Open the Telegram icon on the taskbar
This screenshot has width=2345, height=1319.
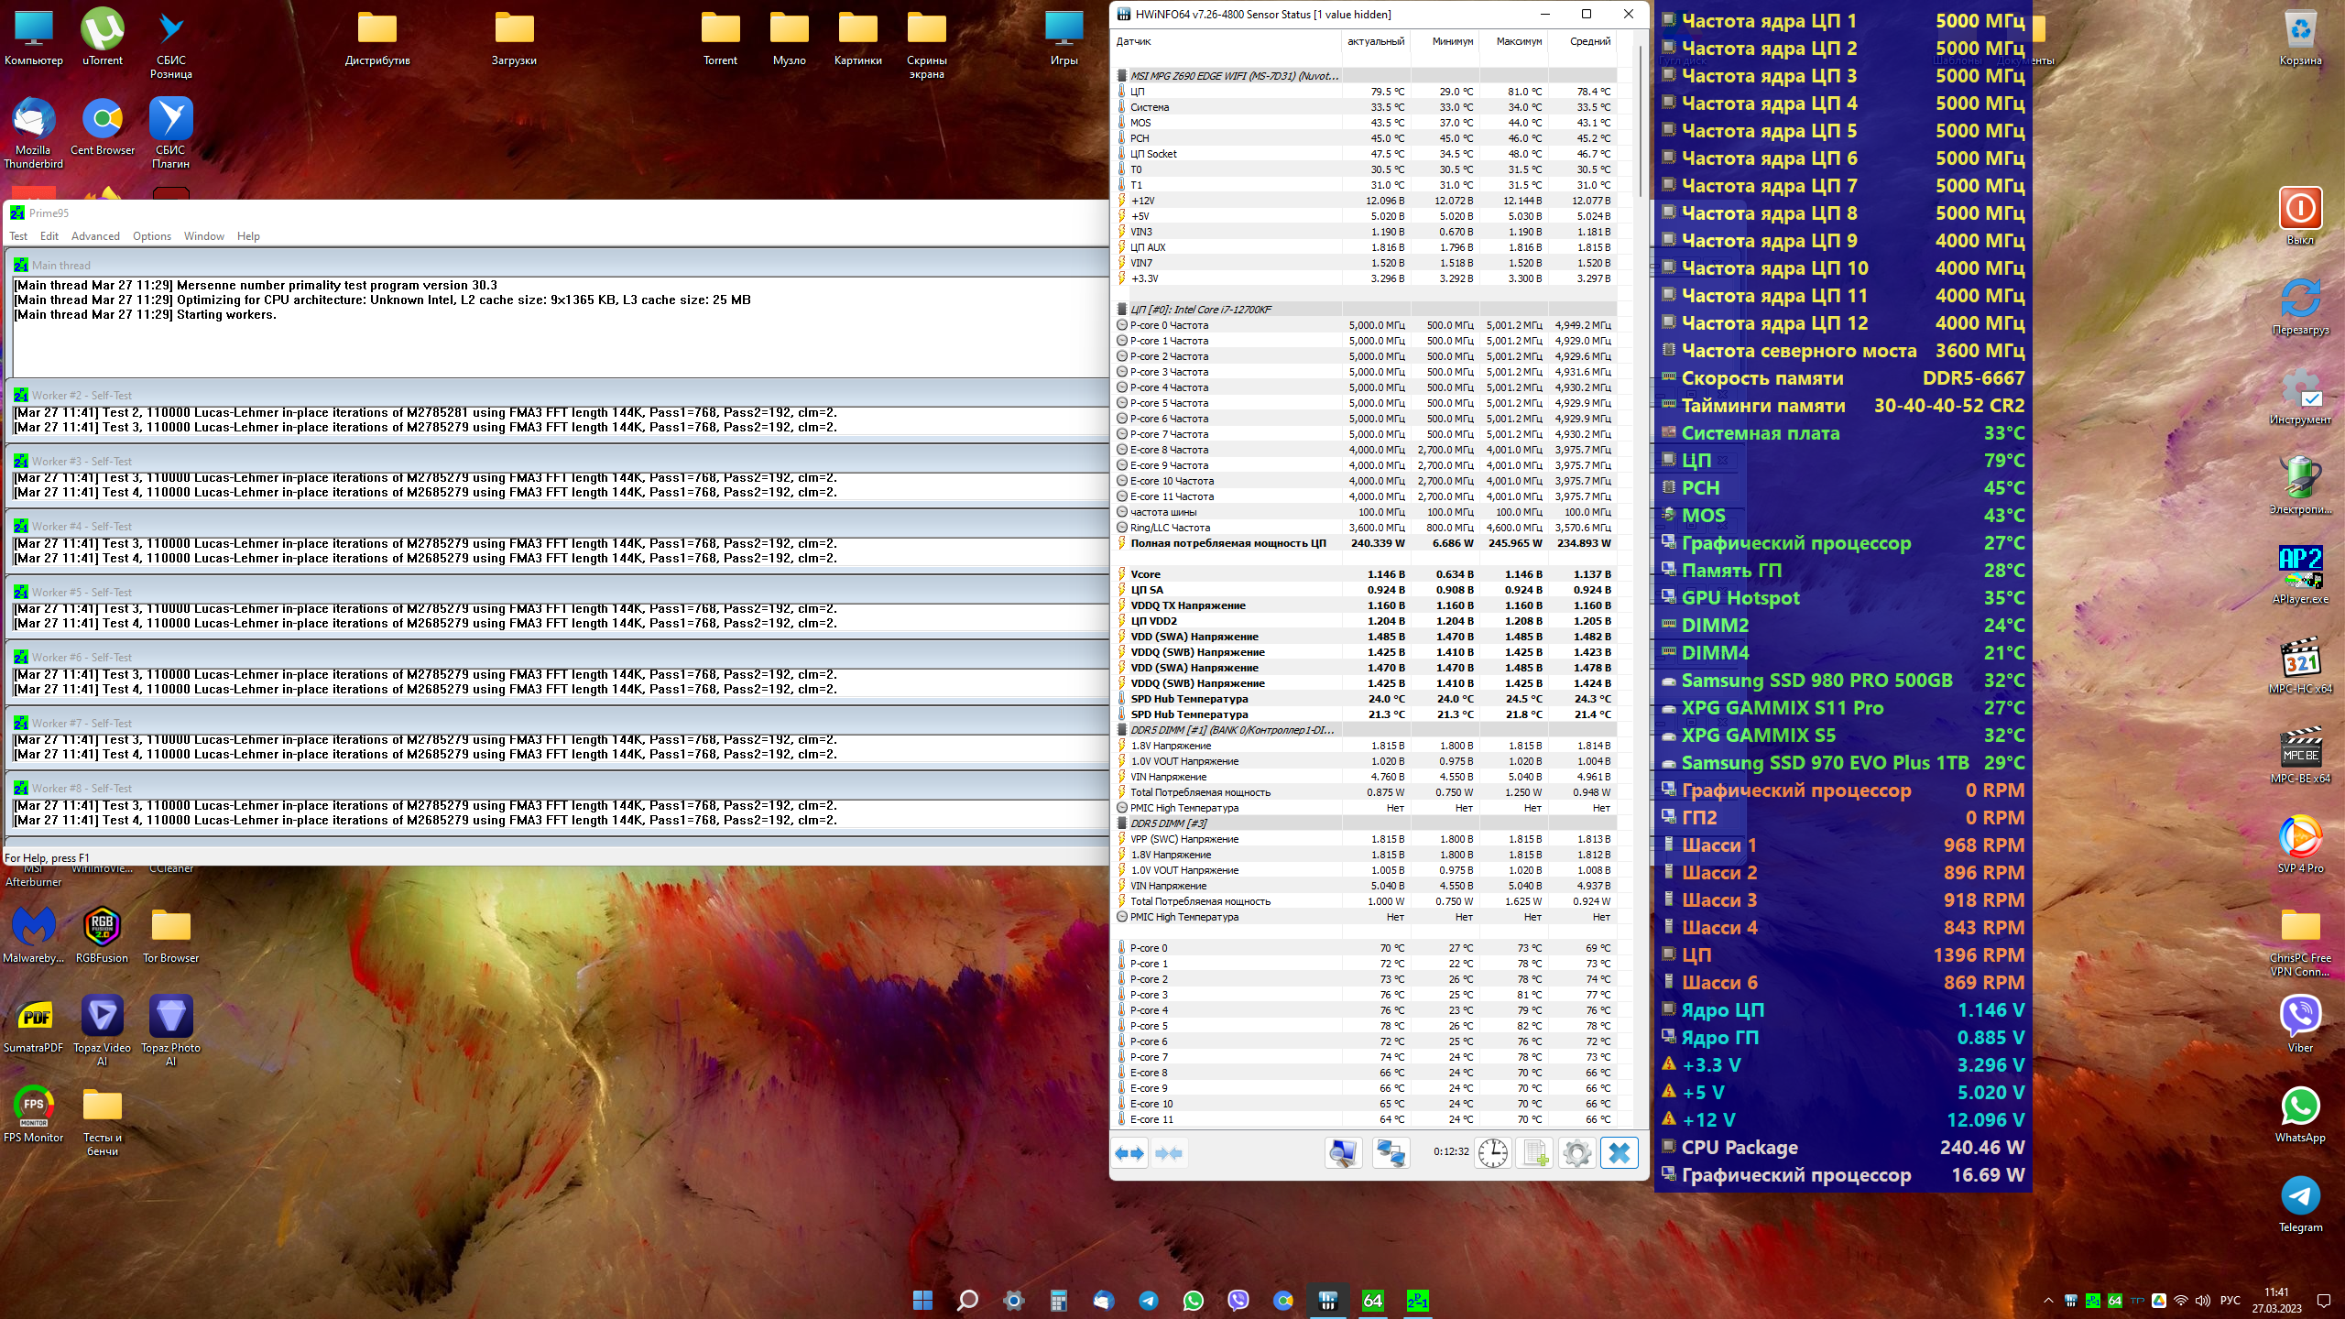(x=1148, y=1301)
